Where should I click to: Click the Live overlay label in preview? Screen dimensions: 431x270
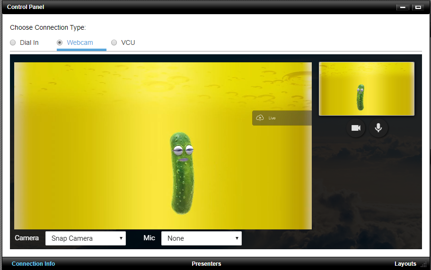272,118
